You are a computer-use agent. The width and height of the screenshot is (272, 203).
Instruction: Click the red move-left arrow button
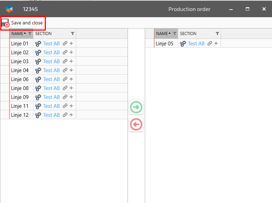(x=136, y=124)
